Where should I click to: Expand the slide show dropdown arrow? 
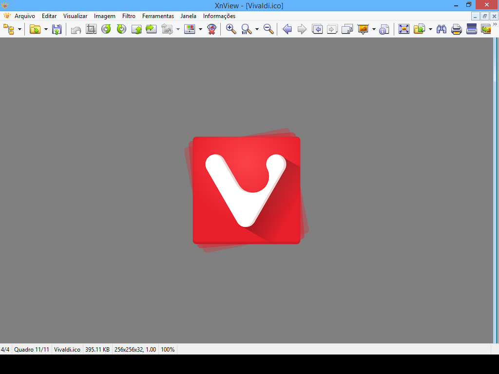374,29
